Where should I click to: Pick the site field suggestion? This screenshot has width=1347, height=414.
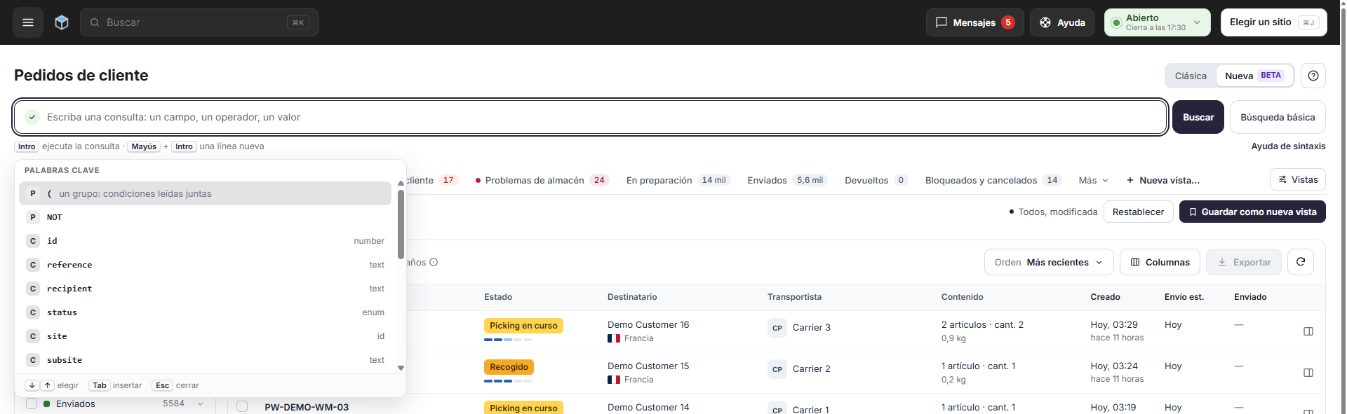click(x=205, y=336)
